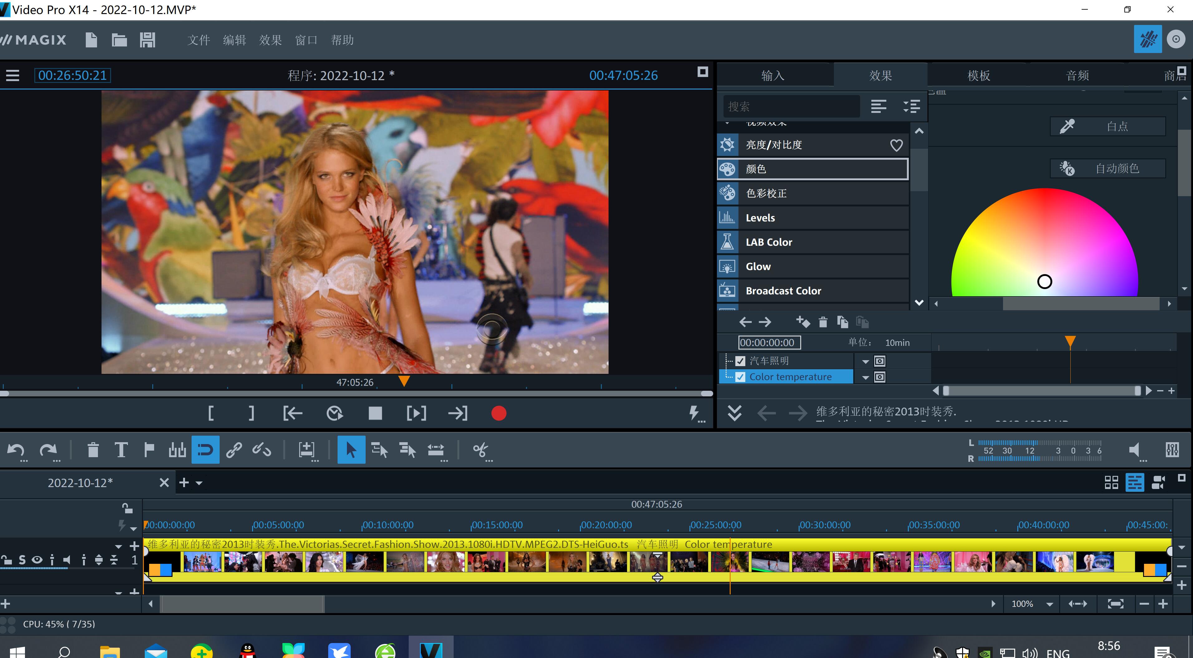Toggle the open padlock above the timeline ruler
This screenshot has width=1193, height=658.
[x=127, y=508]
